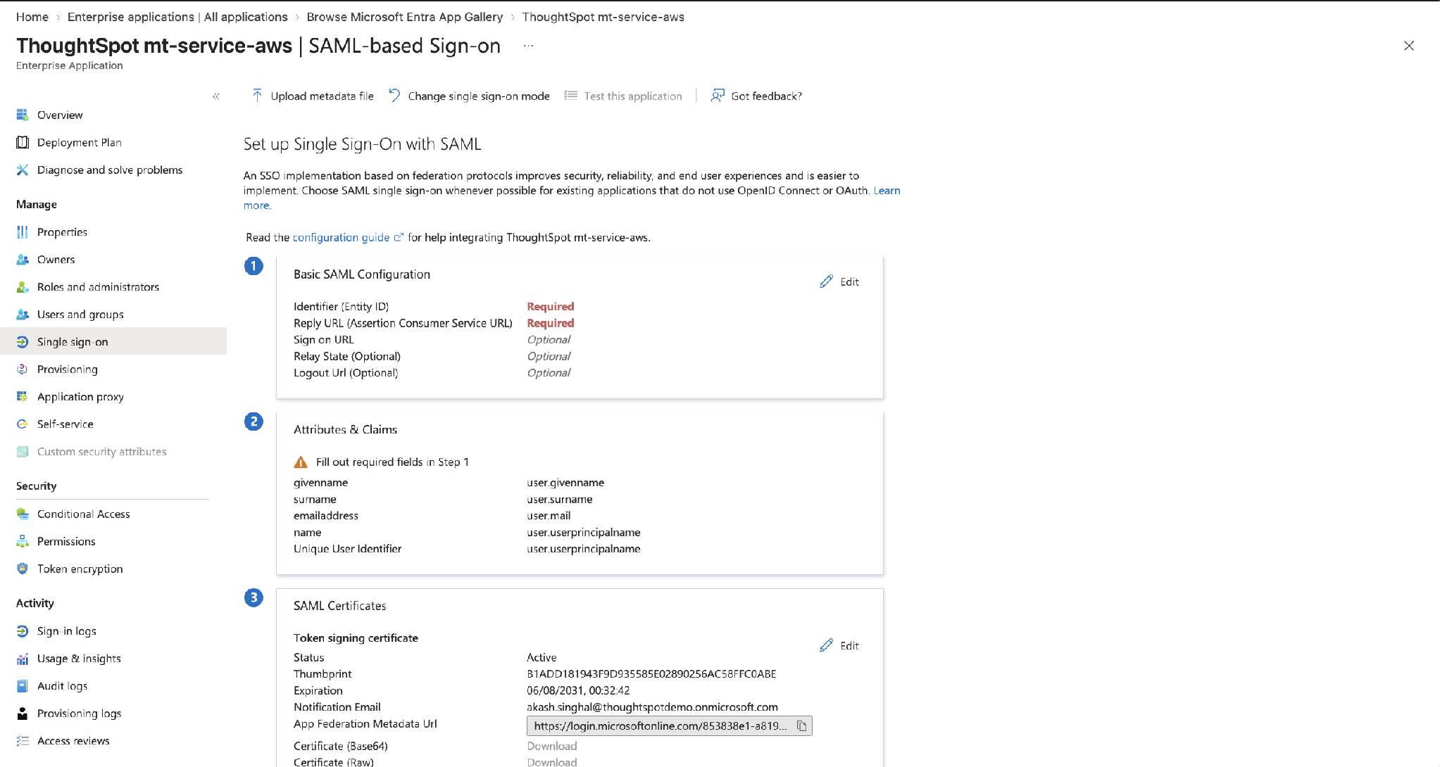Click Test this application

[623, 96]
